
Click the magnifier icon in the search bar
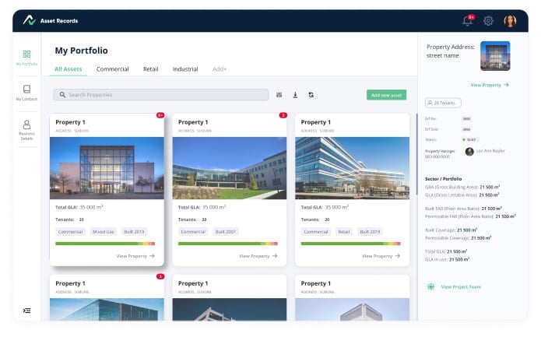point(62,94)
